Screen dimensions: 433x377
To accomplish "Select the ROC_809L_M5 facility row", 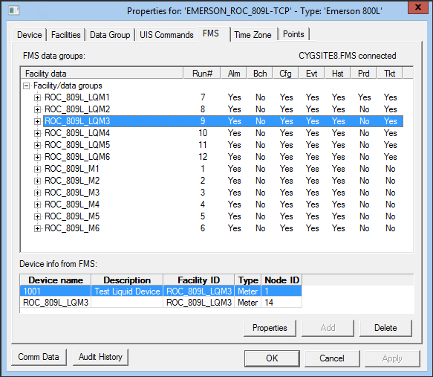I will point(223,216).
